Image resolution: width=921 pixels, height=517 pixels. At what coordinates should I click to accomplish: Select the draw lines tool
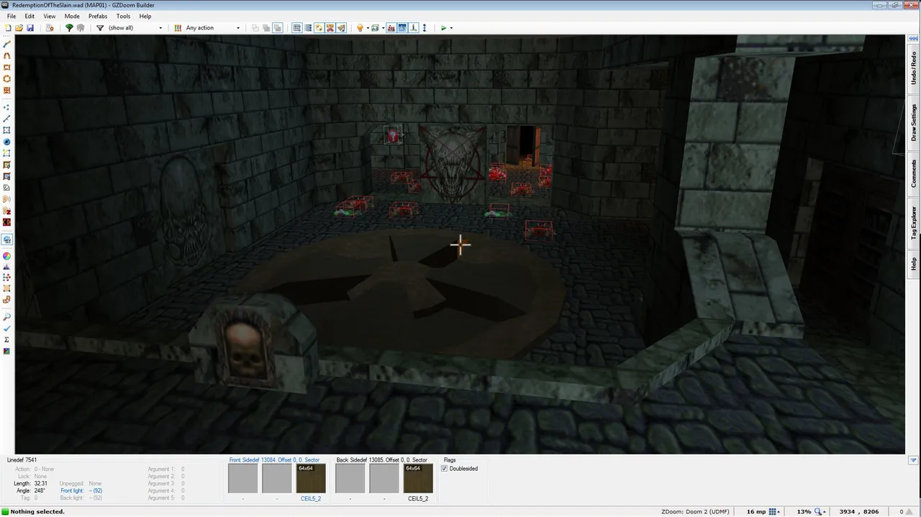[x=7, y=44]
